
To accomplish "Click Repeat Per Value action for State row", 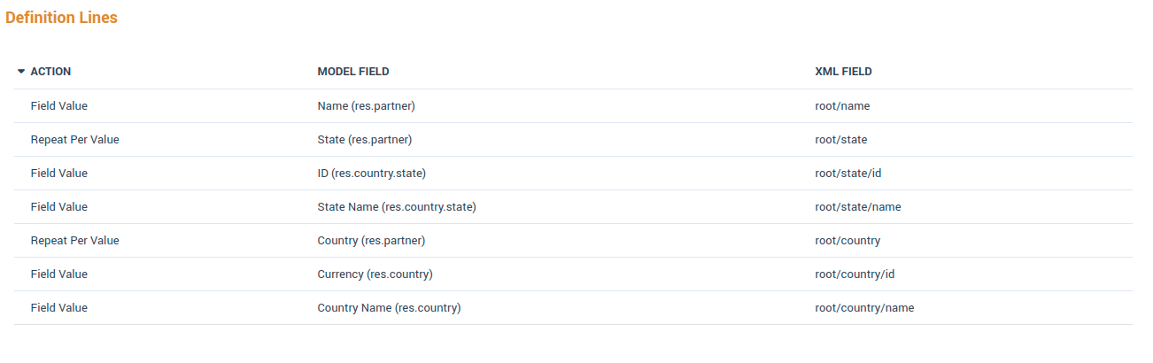I will (74, 140).
